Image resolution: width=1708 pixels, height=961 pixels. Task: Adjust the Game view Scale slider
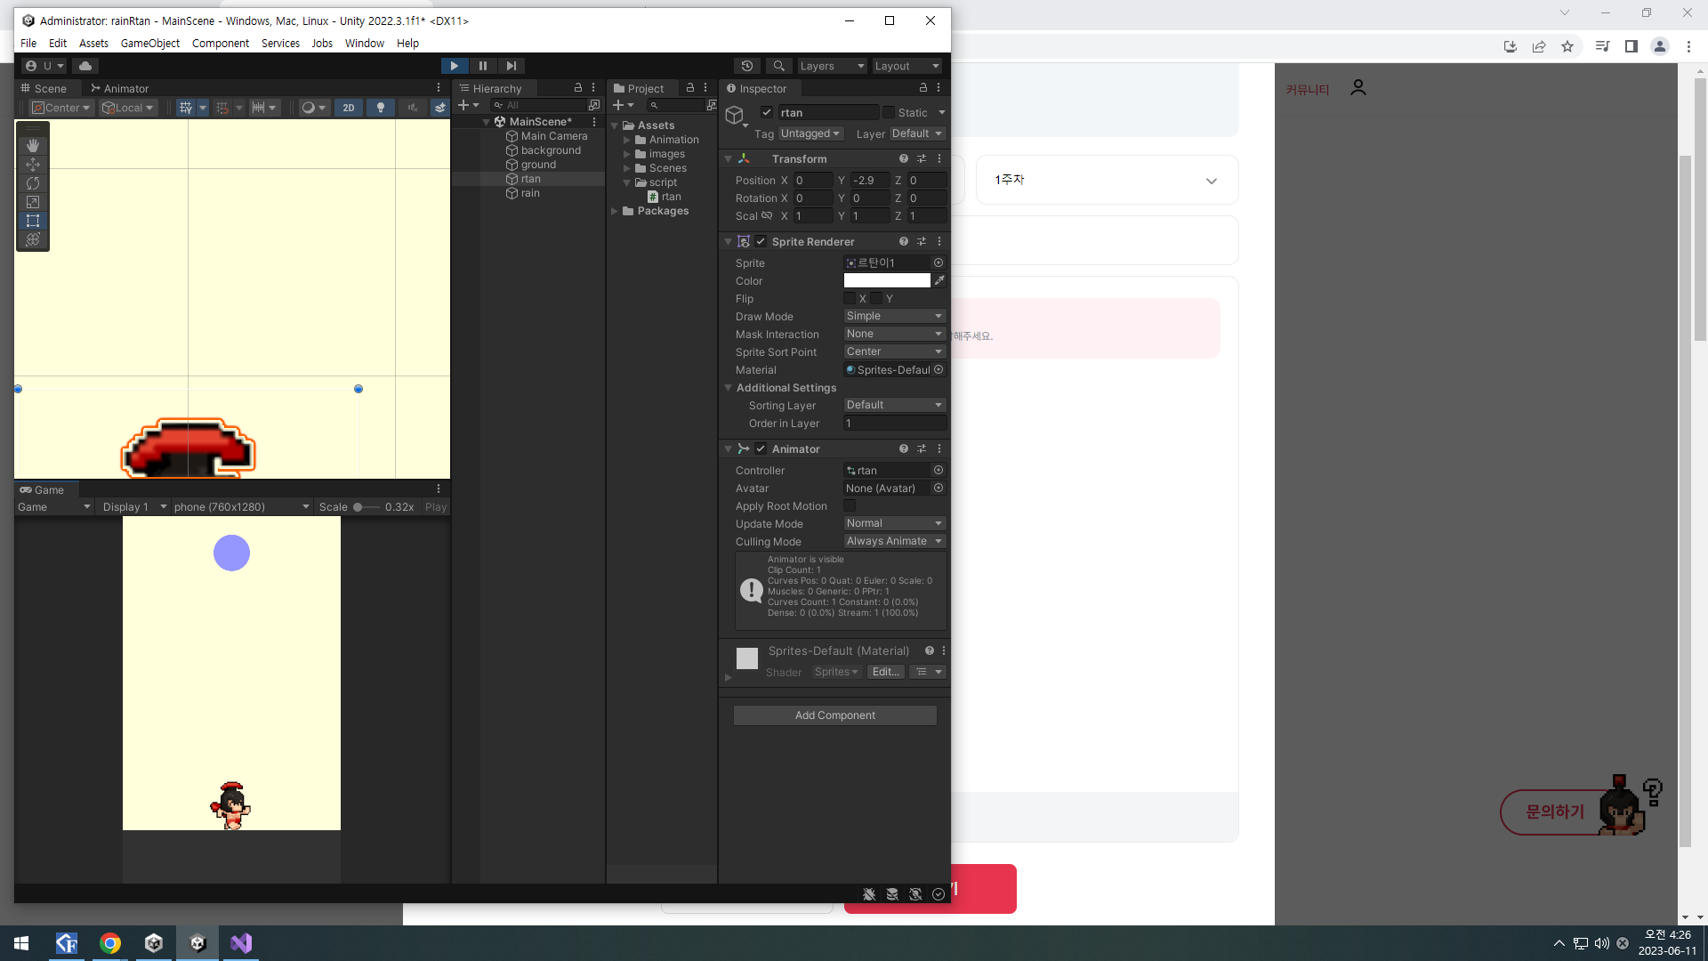366,507
